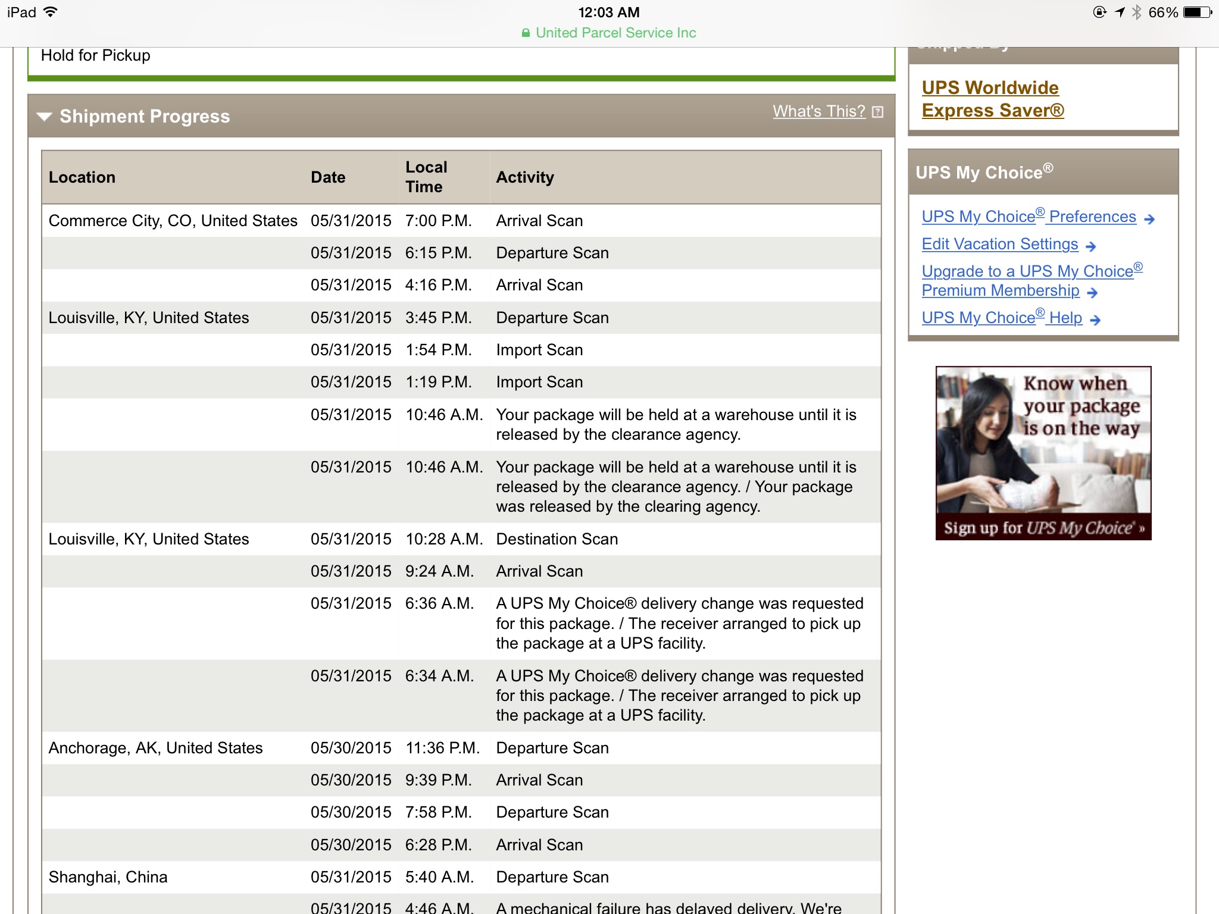Click the help icon beside What's This?
The image size is (1219, 914).
tap(877, 112)
